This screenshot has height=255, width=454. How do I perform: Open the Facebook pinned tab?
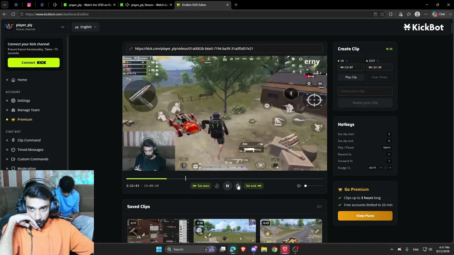coord(42,5)
